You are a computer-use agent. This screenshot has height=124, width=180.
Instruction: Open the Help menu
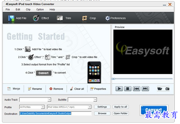pos(52,10)
